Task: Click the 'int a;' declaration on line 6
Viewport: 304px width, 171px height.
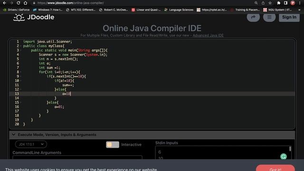Action: click(x=45, y=63)
